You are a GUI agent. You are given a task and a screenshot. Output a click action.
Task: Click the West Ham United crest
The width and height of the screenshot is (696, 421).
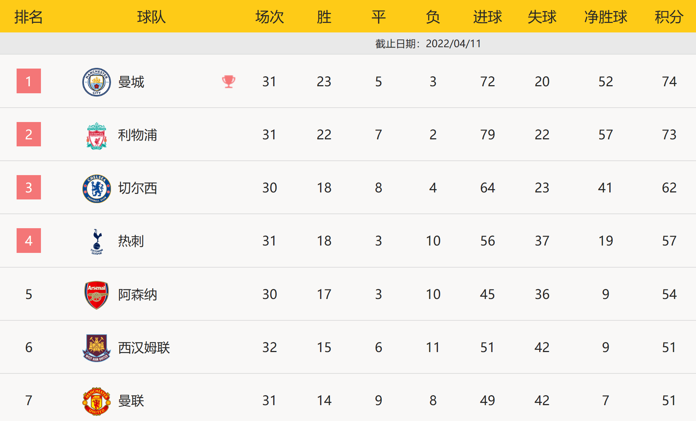[96, 348]
